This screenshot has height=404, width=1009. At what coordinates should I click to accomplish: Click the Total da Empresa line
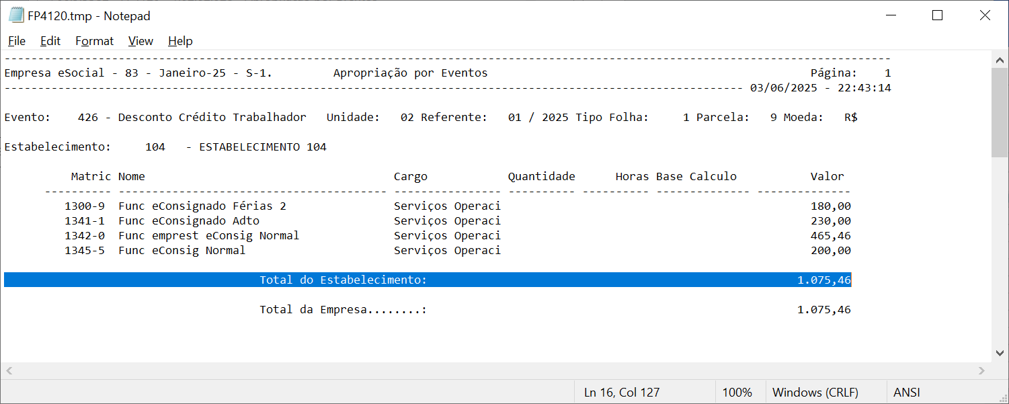[343, 310]
